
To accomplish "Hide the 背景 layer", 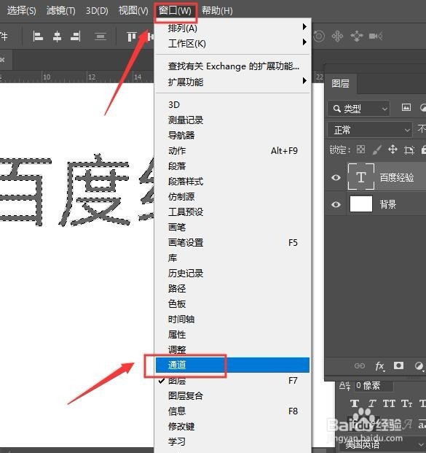I will coord(336,204).
